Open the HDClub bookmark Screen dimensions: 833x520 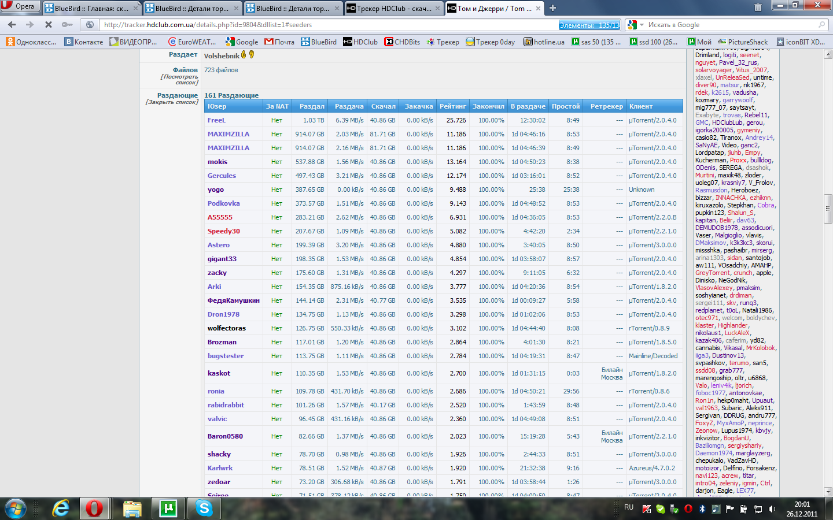(360, 42)
